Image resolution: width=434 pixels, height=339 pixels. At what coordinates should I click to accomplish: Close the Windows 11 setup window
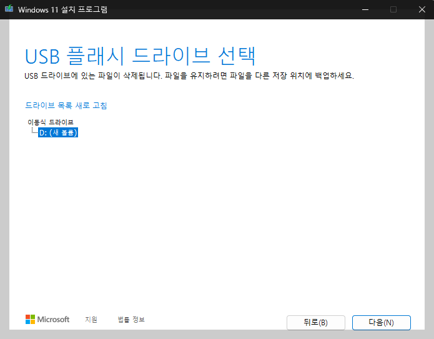click(x=422, y=9)
